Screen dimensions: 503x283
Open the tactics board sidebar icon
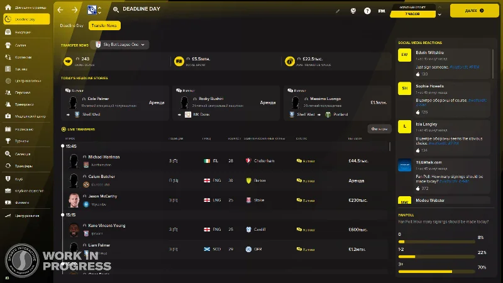8,69
